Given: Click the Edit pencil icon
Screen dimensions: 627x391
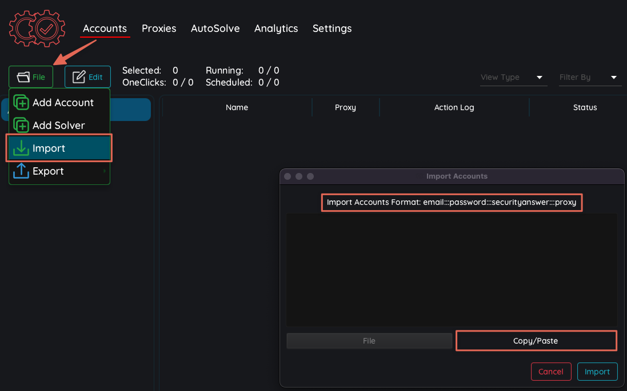Looking at the screenshot, I should (x=79, y=77).
